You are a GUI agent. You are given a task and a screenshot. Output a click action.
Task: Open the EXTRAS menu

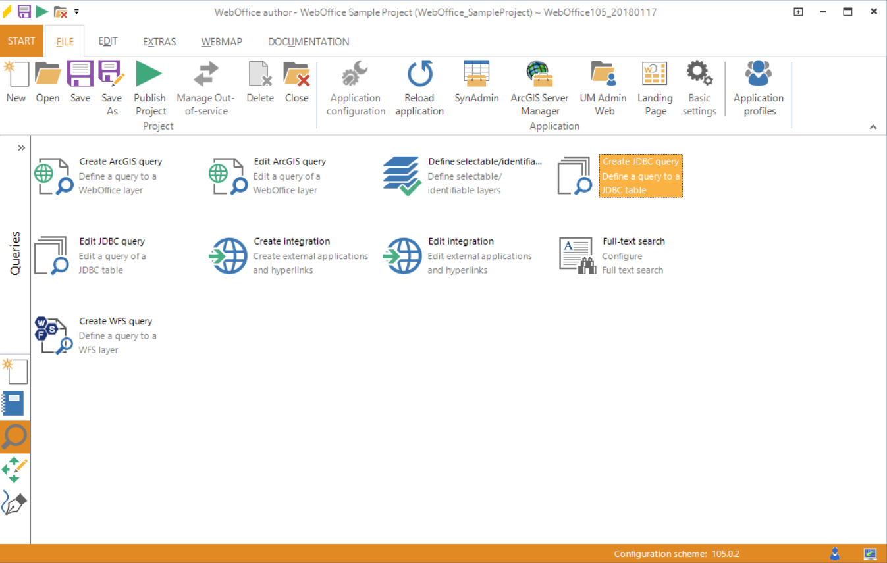click(x=159, y=41)
